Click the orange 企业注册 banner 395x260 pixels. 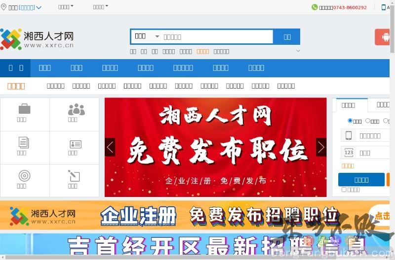coord(195,215)
